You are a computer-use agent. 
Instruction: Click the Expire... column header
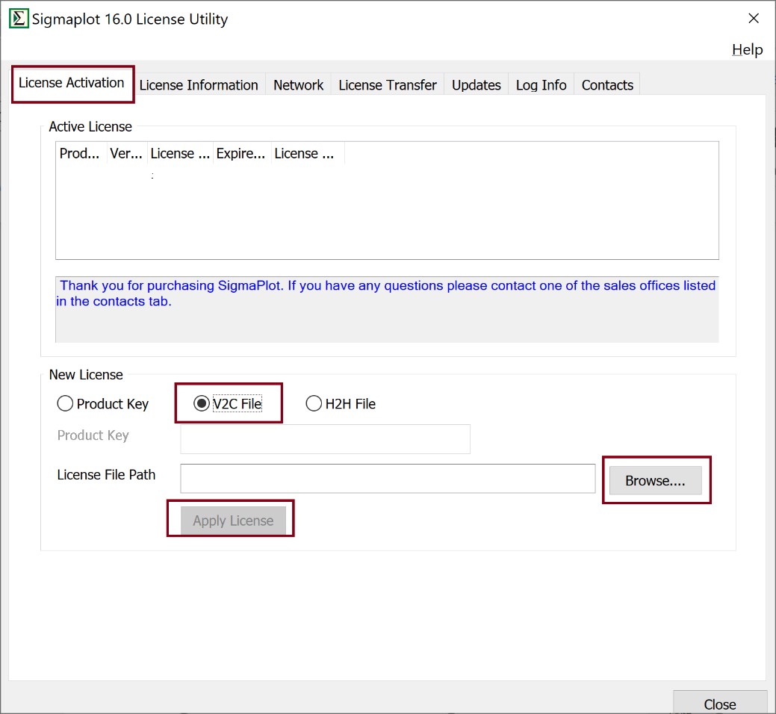coord(241,153)
